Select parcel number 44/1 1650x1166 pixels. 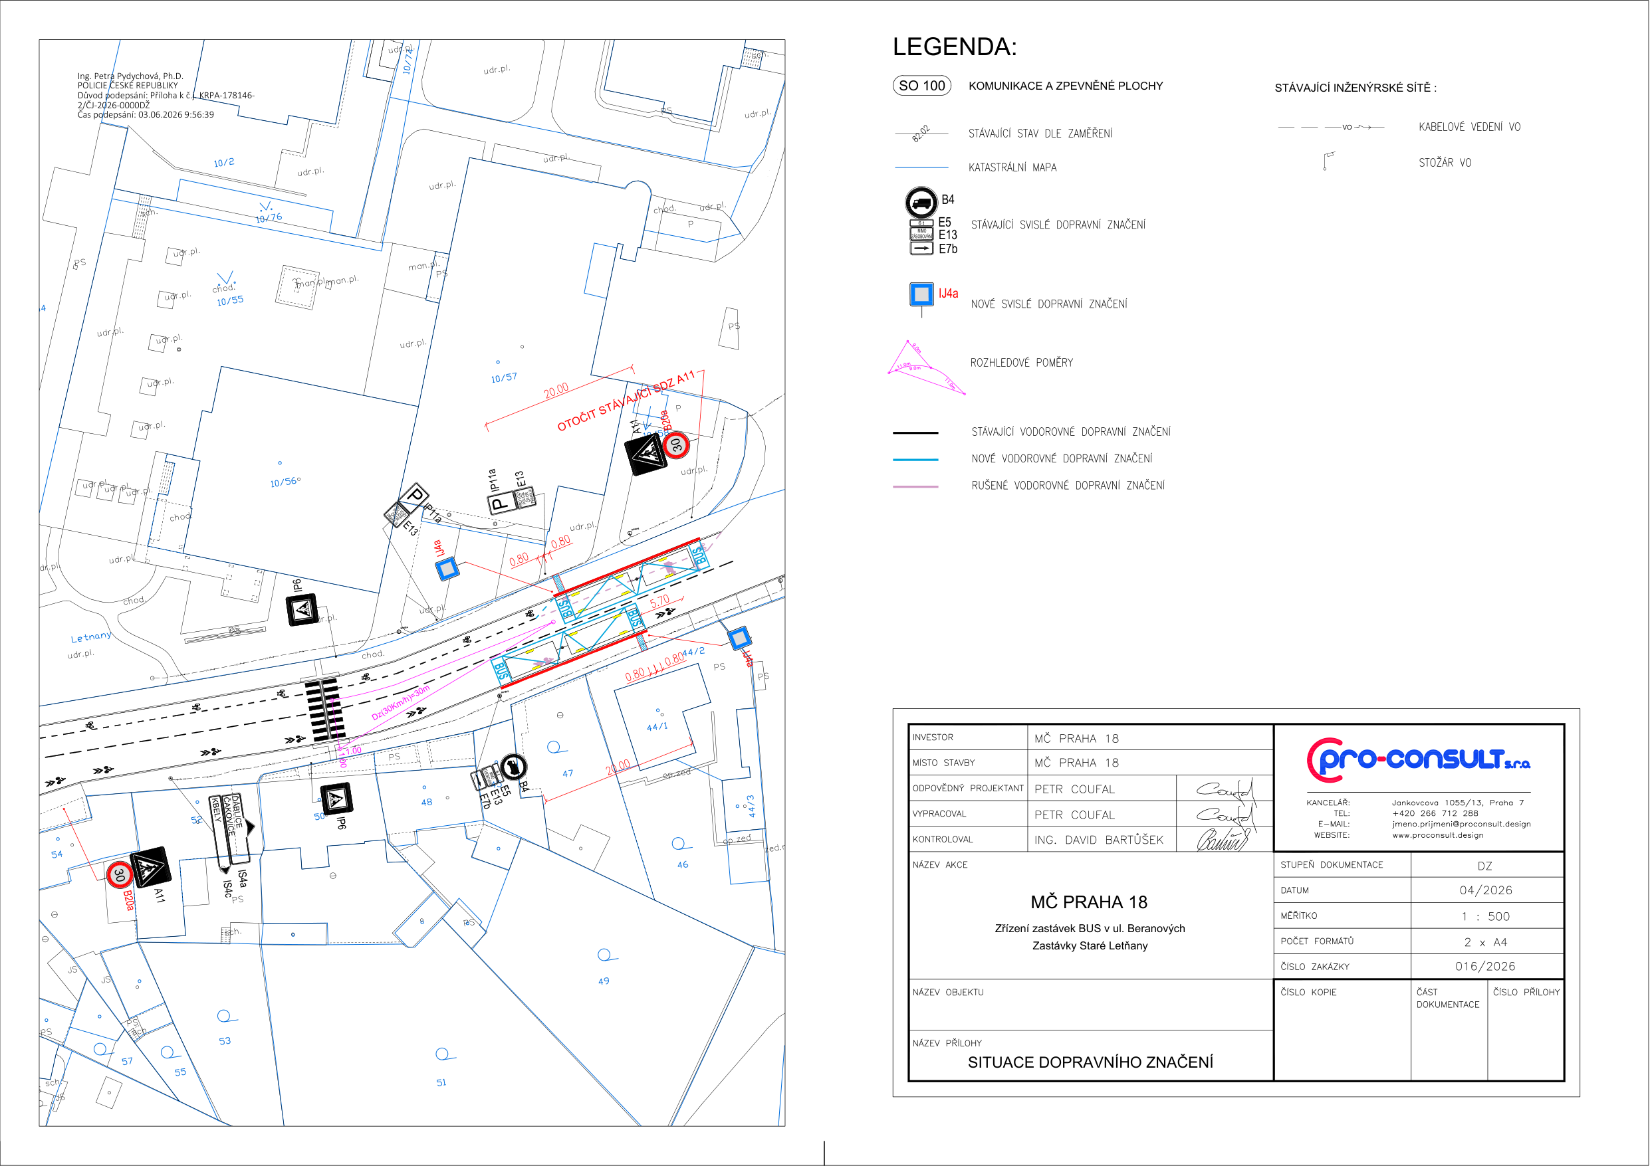tap(657, 726)
